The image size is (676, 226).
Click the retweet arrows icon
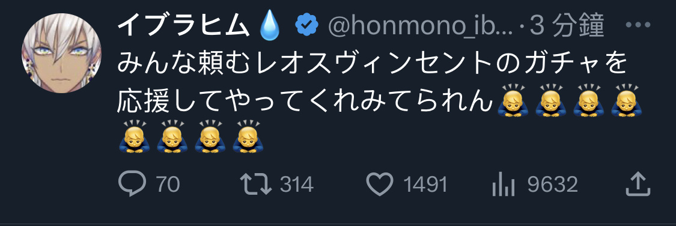[x=256, y=185]
